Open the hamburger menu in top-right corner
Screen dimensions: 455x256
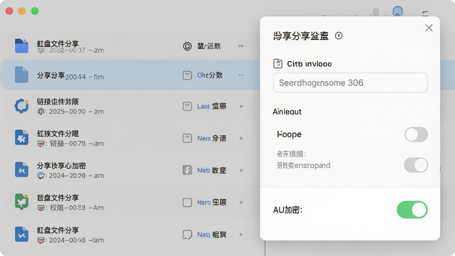(425, 13)
